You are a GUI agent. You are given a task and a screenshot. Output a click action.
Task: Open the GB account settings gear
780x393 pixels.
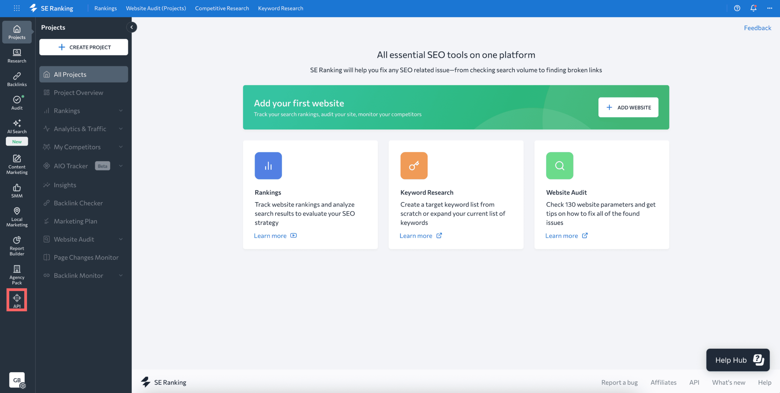point(23,386)
